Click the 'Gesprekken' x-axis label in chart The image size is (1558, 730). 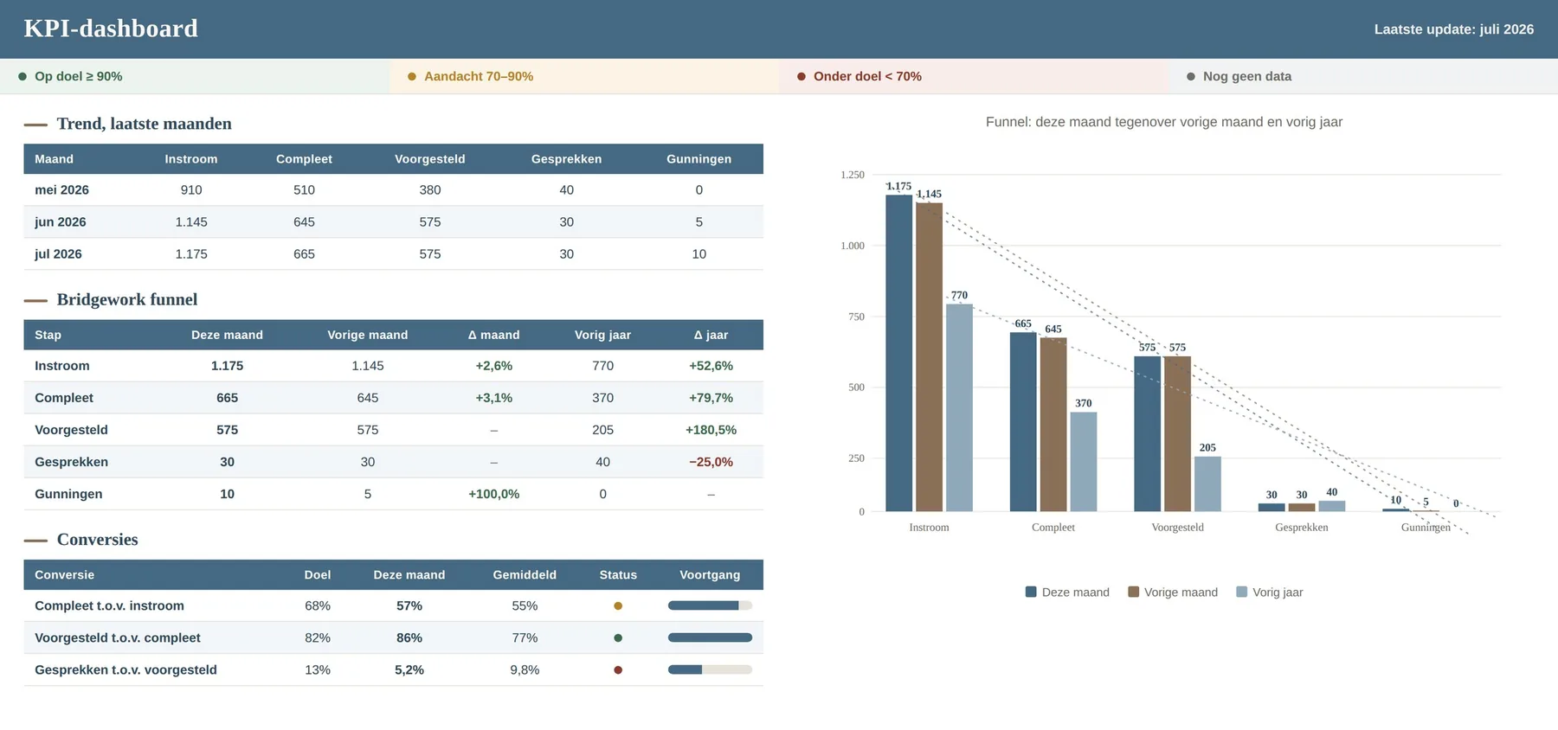click(1301, 528)
